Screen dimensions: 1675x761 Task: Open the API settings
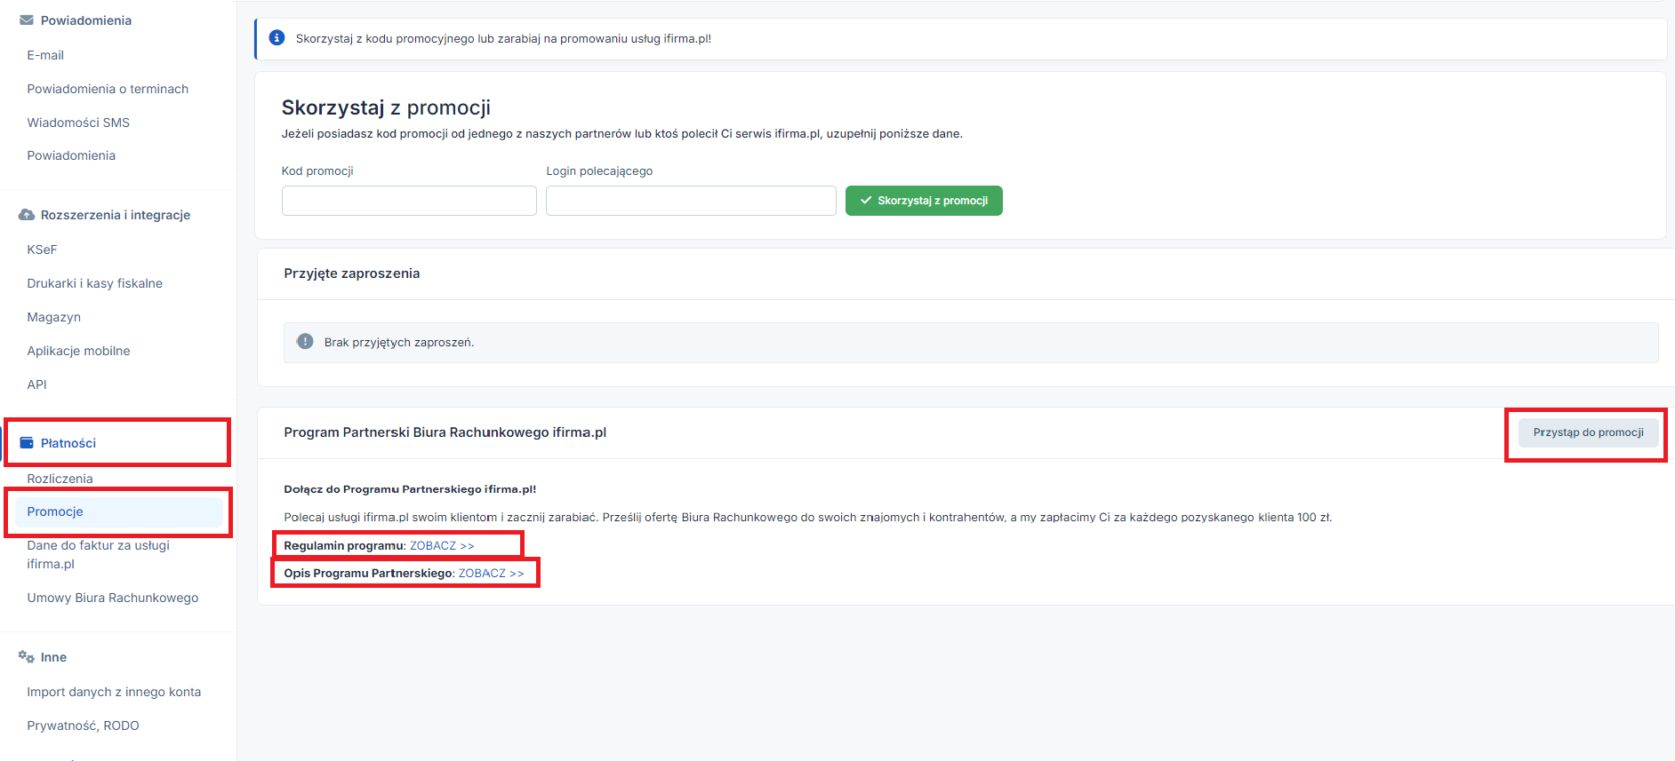click(36, 384)
